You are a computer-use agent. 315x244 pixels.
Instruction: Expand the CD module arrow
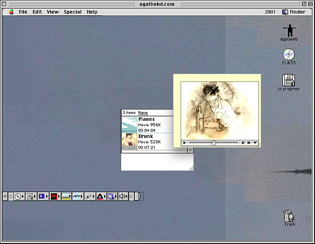point(23,196)
